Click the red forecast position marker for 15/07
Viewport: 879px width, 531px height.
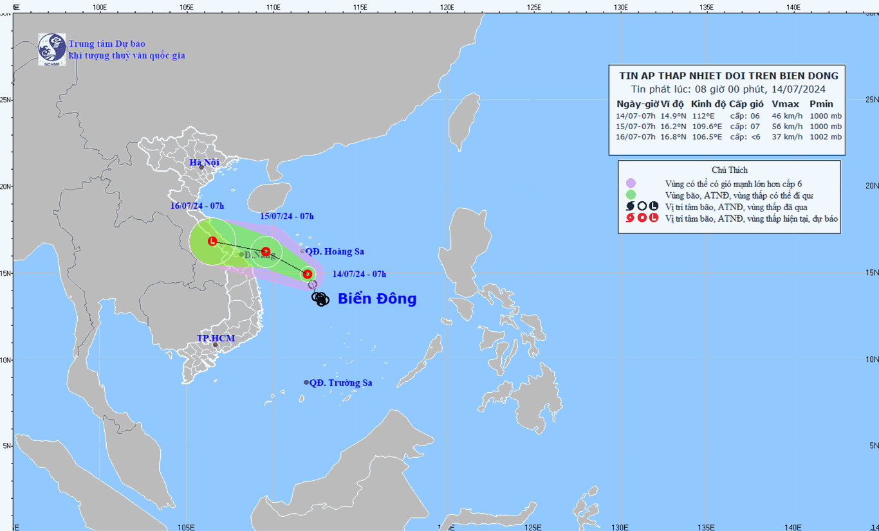tap(265, 251)
